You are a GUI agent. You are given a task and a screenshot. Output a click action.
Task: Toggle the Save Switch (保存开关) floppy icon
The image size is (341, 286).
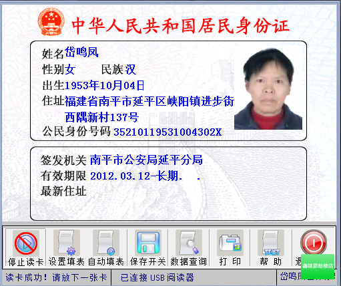pyautogui.click(x=148, y=243)
